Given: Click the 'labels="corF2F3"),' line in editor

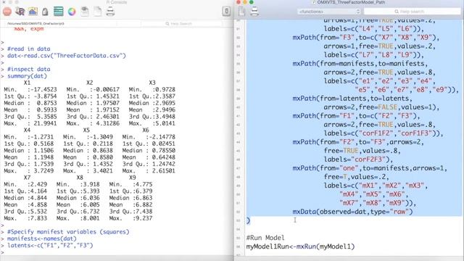Looking at the screenshot, I should coord(358,159).
